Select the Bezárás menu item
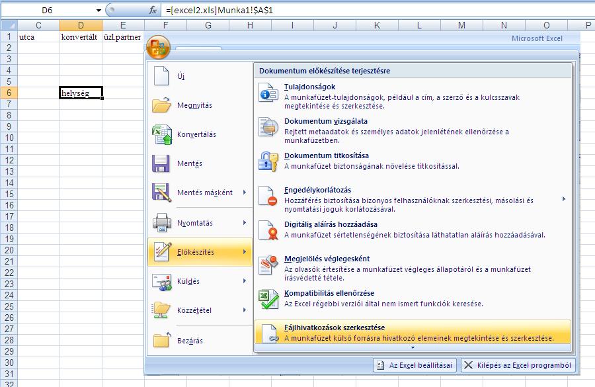 (200, 340)
